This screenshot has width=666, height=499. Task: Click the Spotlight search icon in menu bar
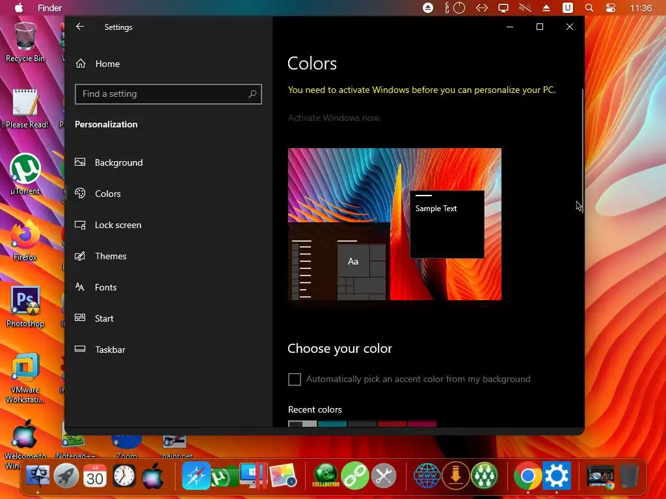(x=589, y=8)
